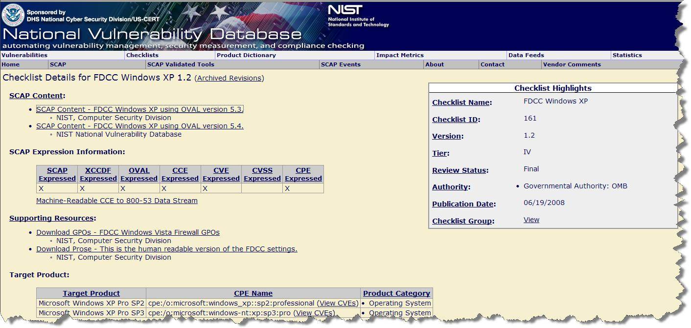Open the Checklists menu
The height and width of the screenshot is (328, 691).
[142, 55]
